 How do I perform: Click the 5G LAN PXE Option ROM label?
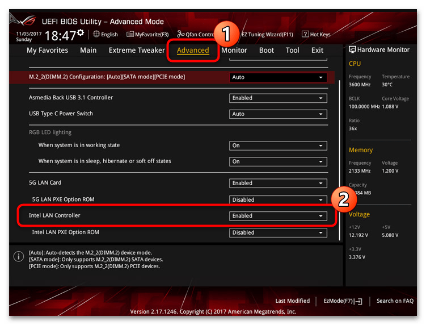click(63, 199)
